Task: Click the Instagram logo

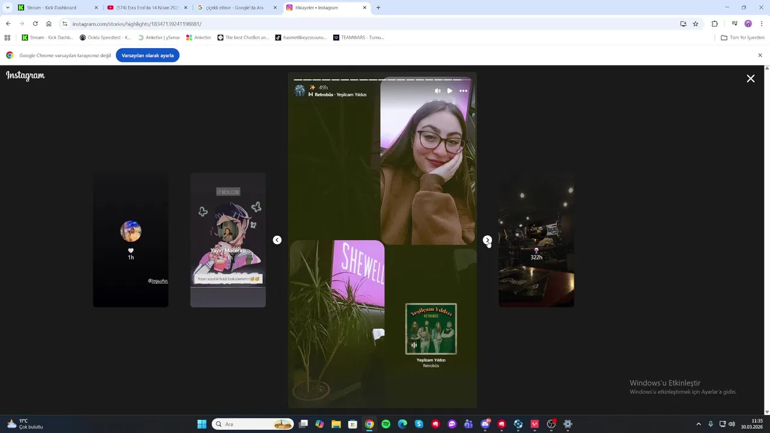Action: [25, 76]
